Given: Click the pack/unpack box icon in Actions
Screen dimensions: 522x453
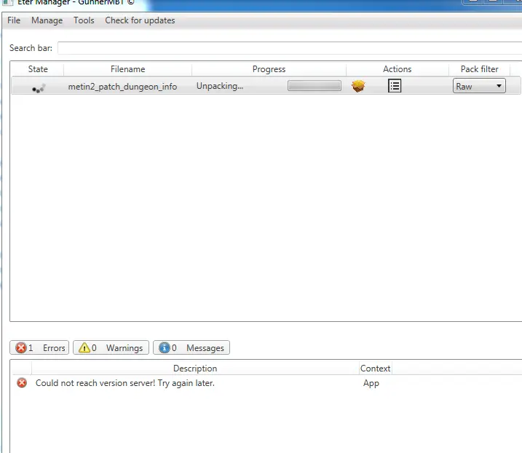Looking at the screenshot, I should click(357, 86).
